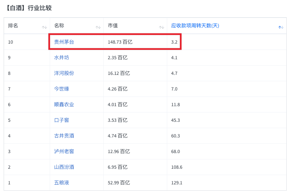Screen dimensions: 291x194
Task: Click the 排名 column header text
Action: (13, 26)
